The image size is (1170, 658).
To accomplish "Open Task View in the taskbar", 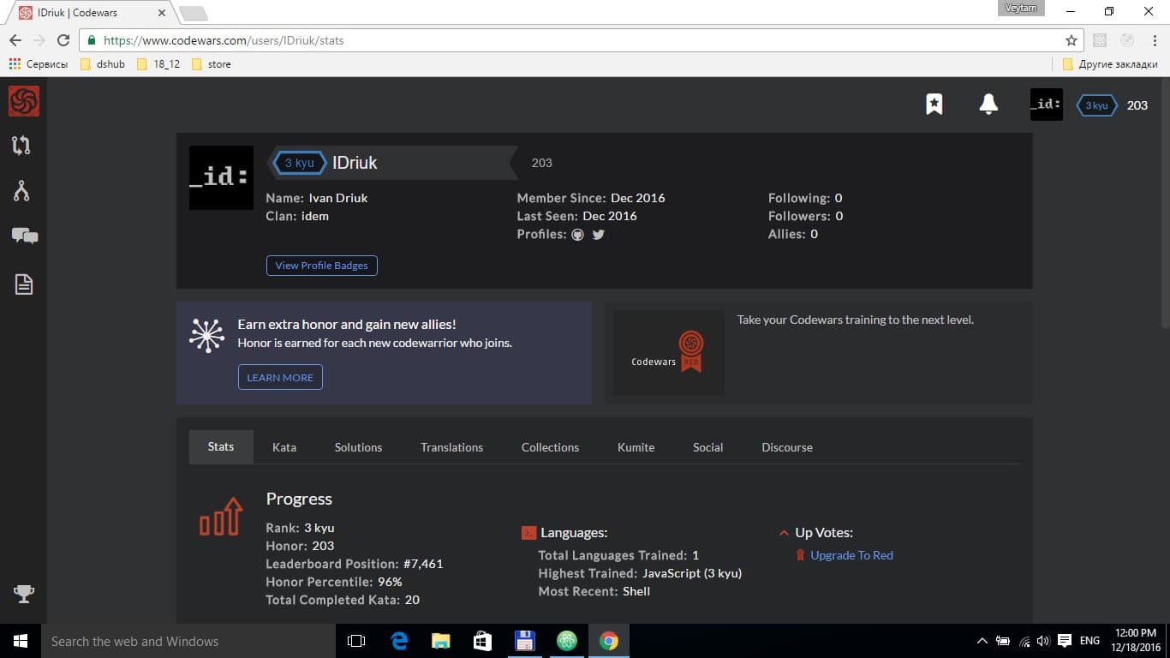I will [356, 641].
